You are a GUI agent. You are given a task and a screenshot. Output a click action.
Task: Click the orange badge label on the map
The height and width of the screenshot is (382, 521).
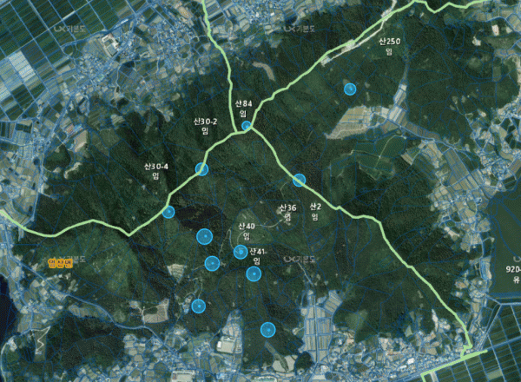59,260
